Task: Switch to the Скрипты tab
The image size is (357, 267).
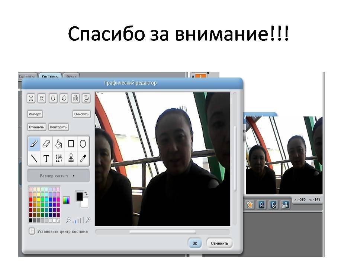Action: (x=28, y=76)
